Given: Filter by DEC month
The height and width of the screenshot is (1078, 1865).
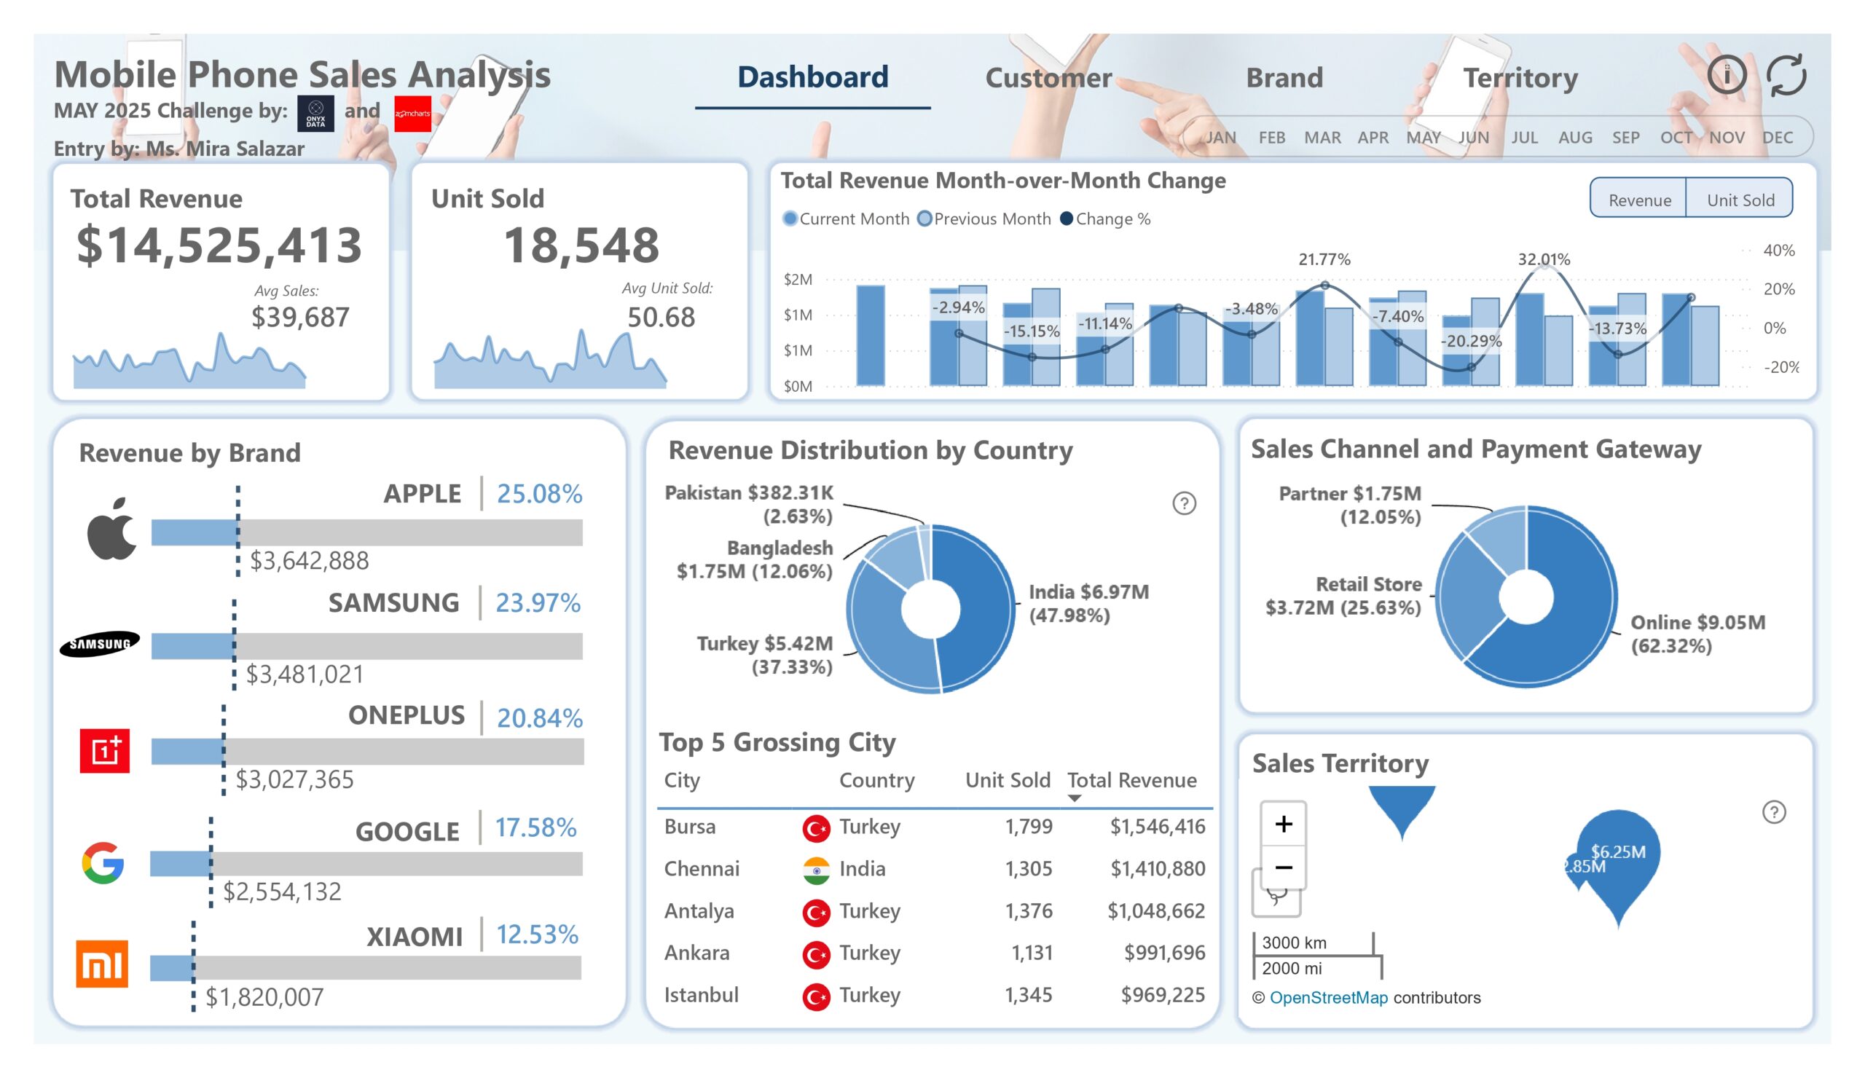Looking at the screenshot, I should pos(1777,137).
